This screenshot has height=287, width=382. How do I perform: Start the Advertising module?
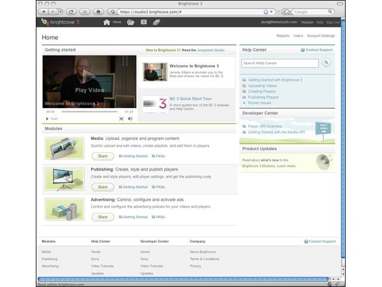pyautogui.click(x=103, y=217)
